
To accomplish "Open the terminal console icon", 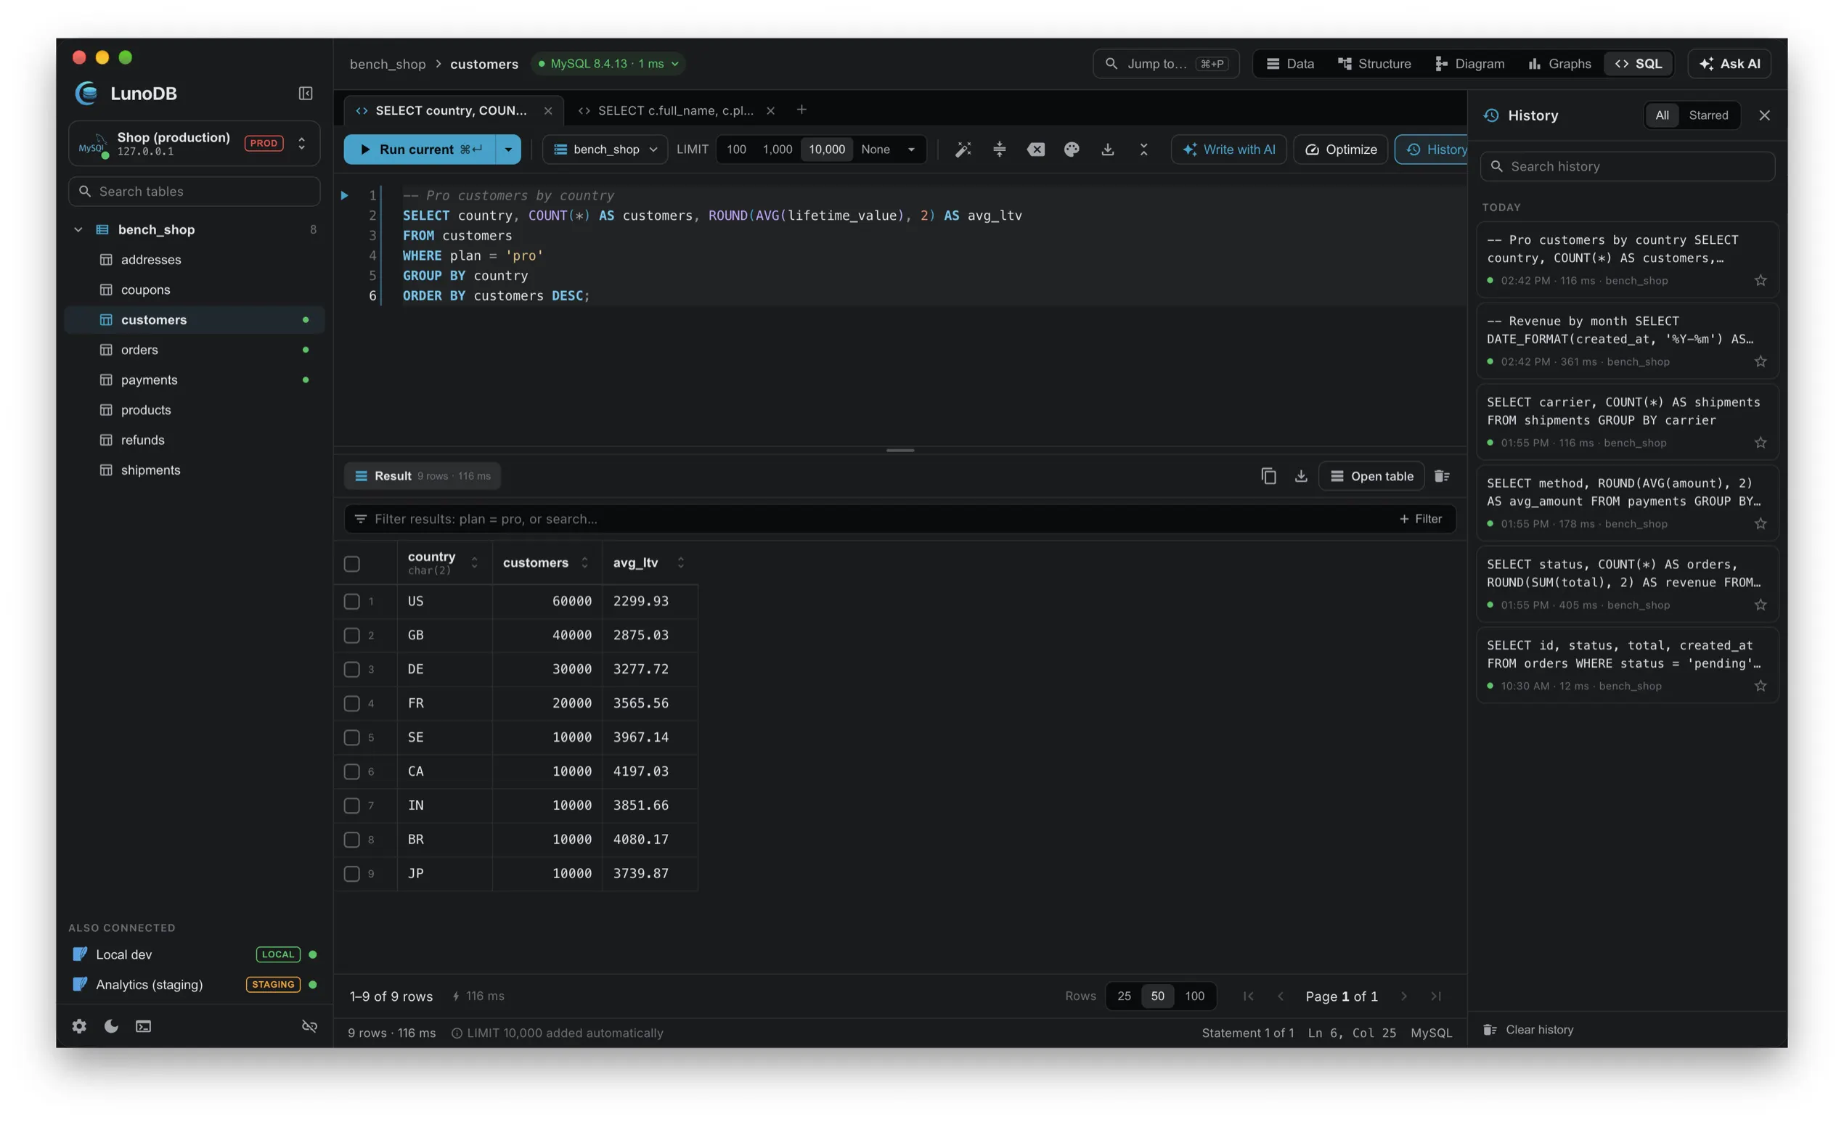I will (144, 1026).
